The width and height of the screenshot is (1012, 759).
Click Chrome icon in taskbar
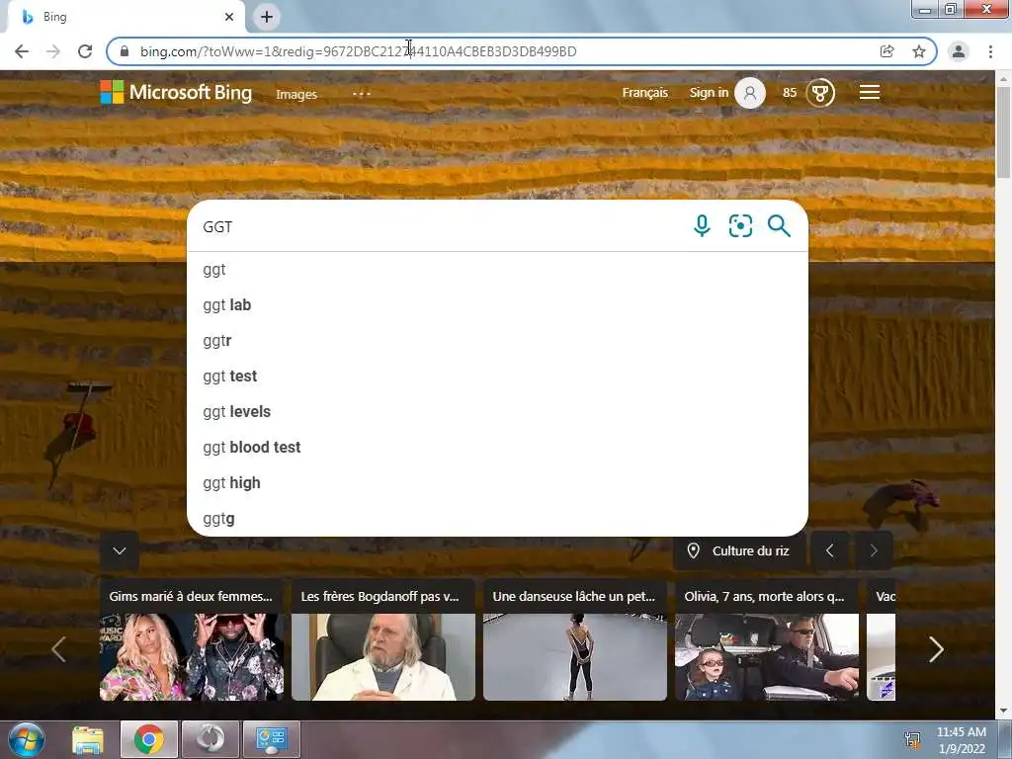(x=149, y=739)
